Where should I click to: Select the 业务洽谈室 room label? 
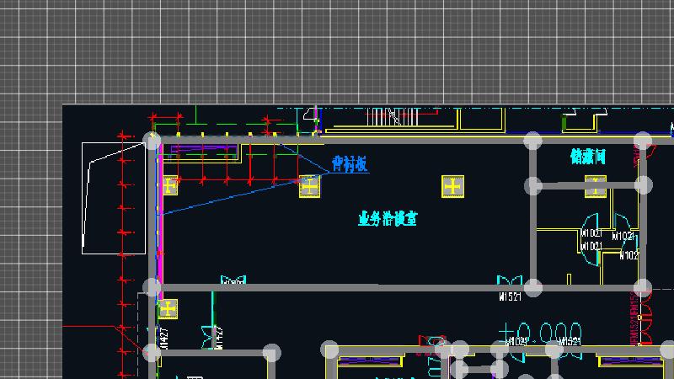pyautogui.click(x=388, y=219)
